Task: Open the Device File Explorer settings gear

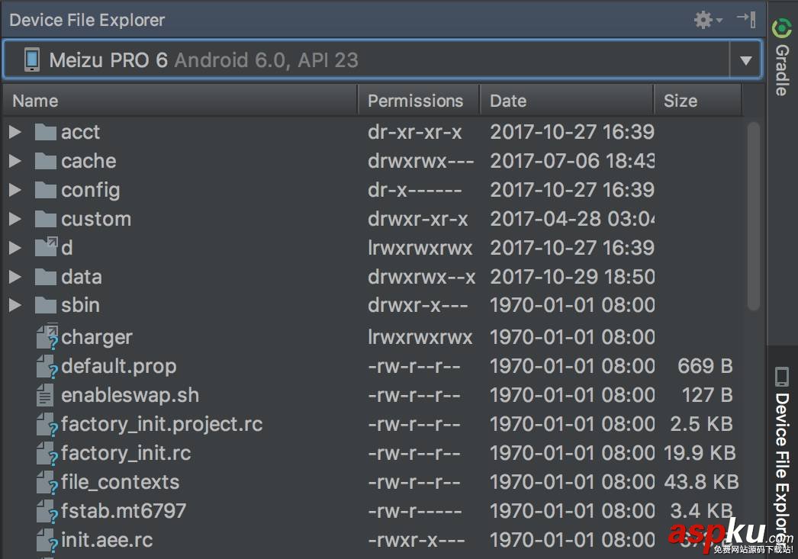Action: [x=702, y=20]
